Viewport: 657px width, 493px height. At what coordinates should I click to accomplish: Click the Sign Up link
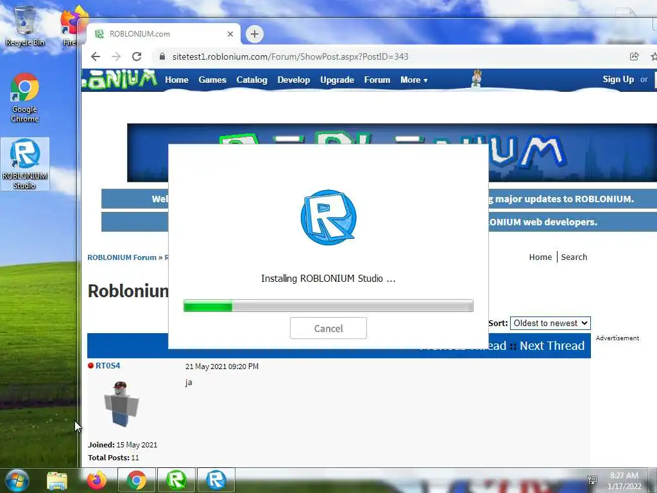click(618, 79)
